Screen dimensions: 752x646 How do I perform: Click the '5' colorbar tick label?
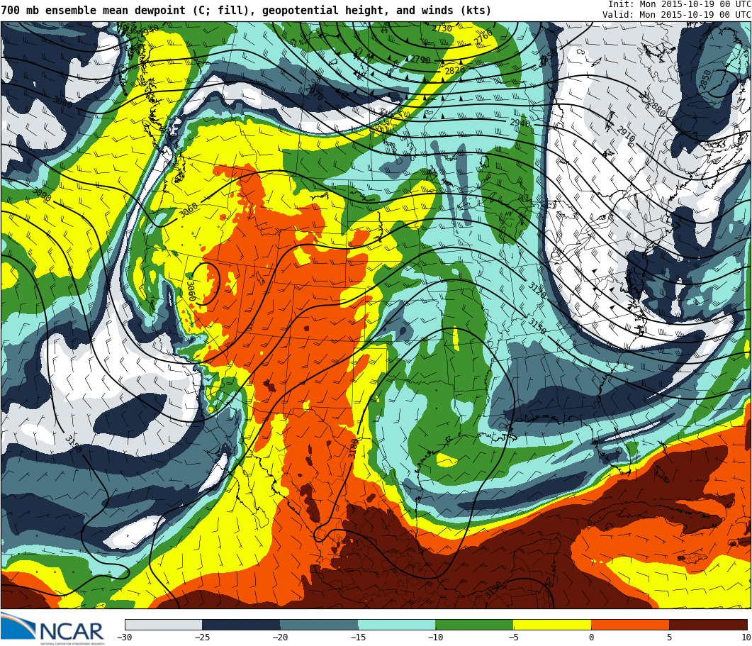669,637
